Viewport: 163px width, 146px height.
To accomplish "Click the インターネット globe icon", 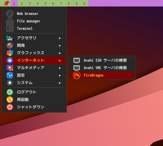I will (x=10, y=60).
